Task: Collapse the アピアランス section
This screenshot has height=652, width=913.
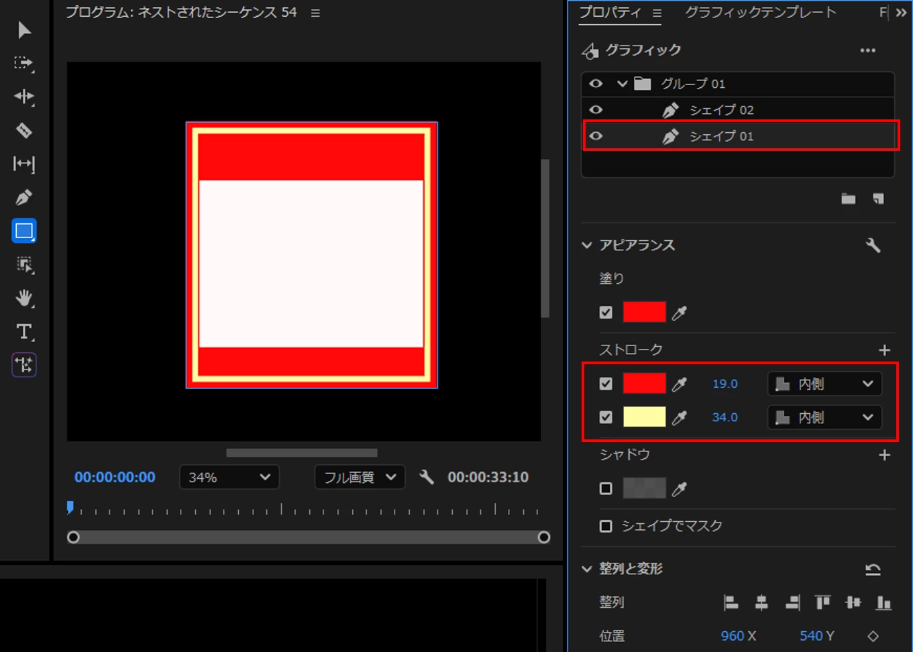Action: tap(587, 246)
